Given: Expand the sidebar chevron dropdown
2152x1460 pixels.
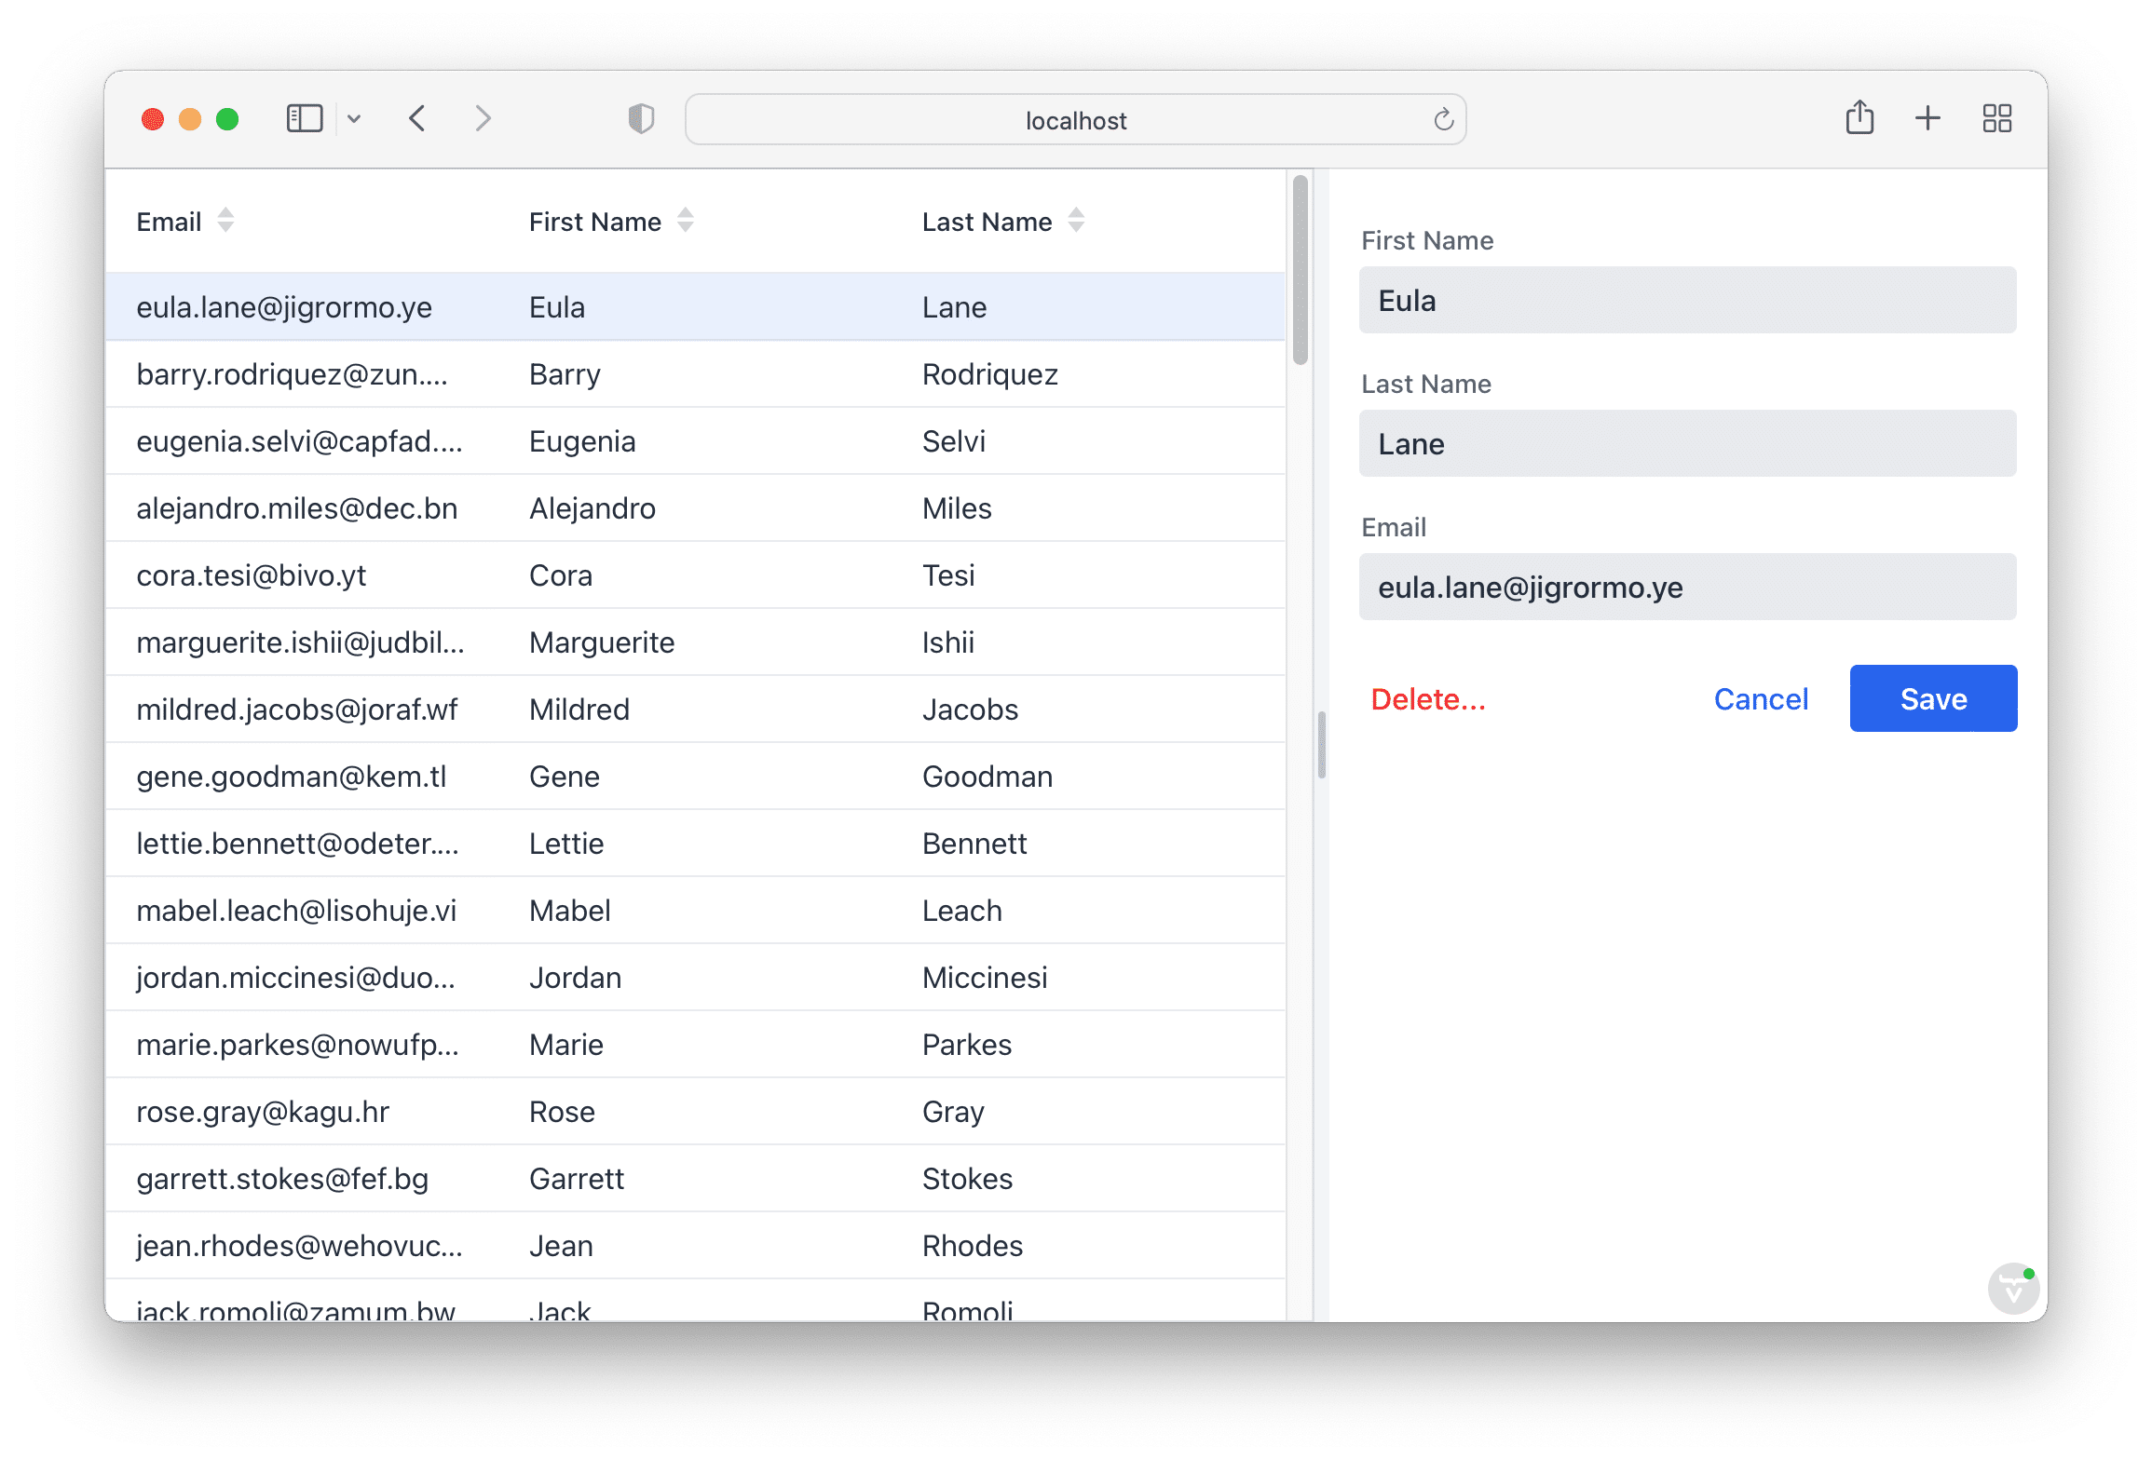Looking at the screenshot, I should [354, 118].
